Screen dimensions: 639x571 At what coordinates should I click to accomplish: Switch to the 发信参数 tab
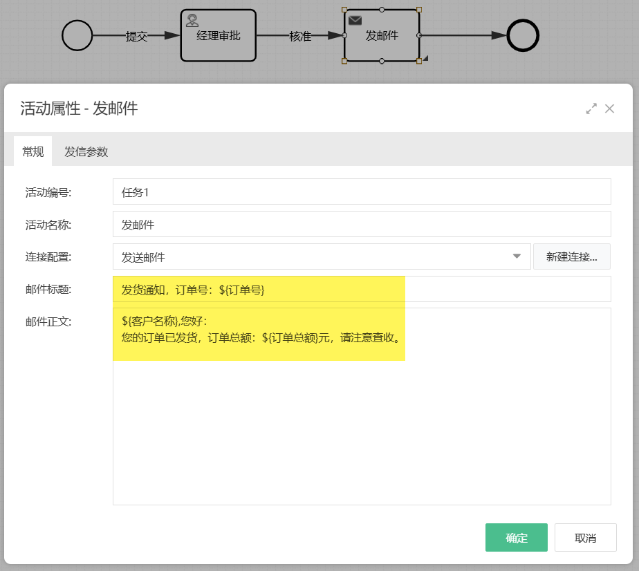point(86,150)
